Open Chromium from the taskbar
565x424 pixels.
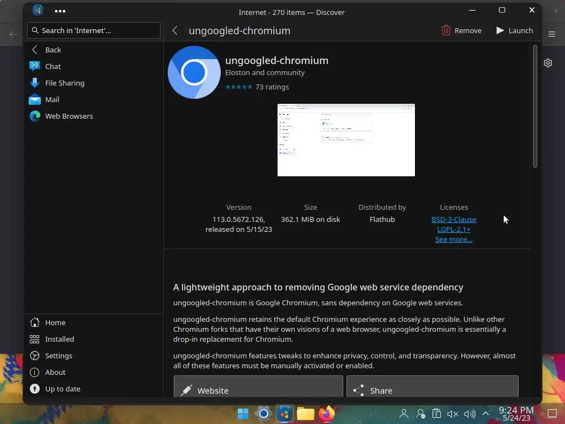click(263, 414)
